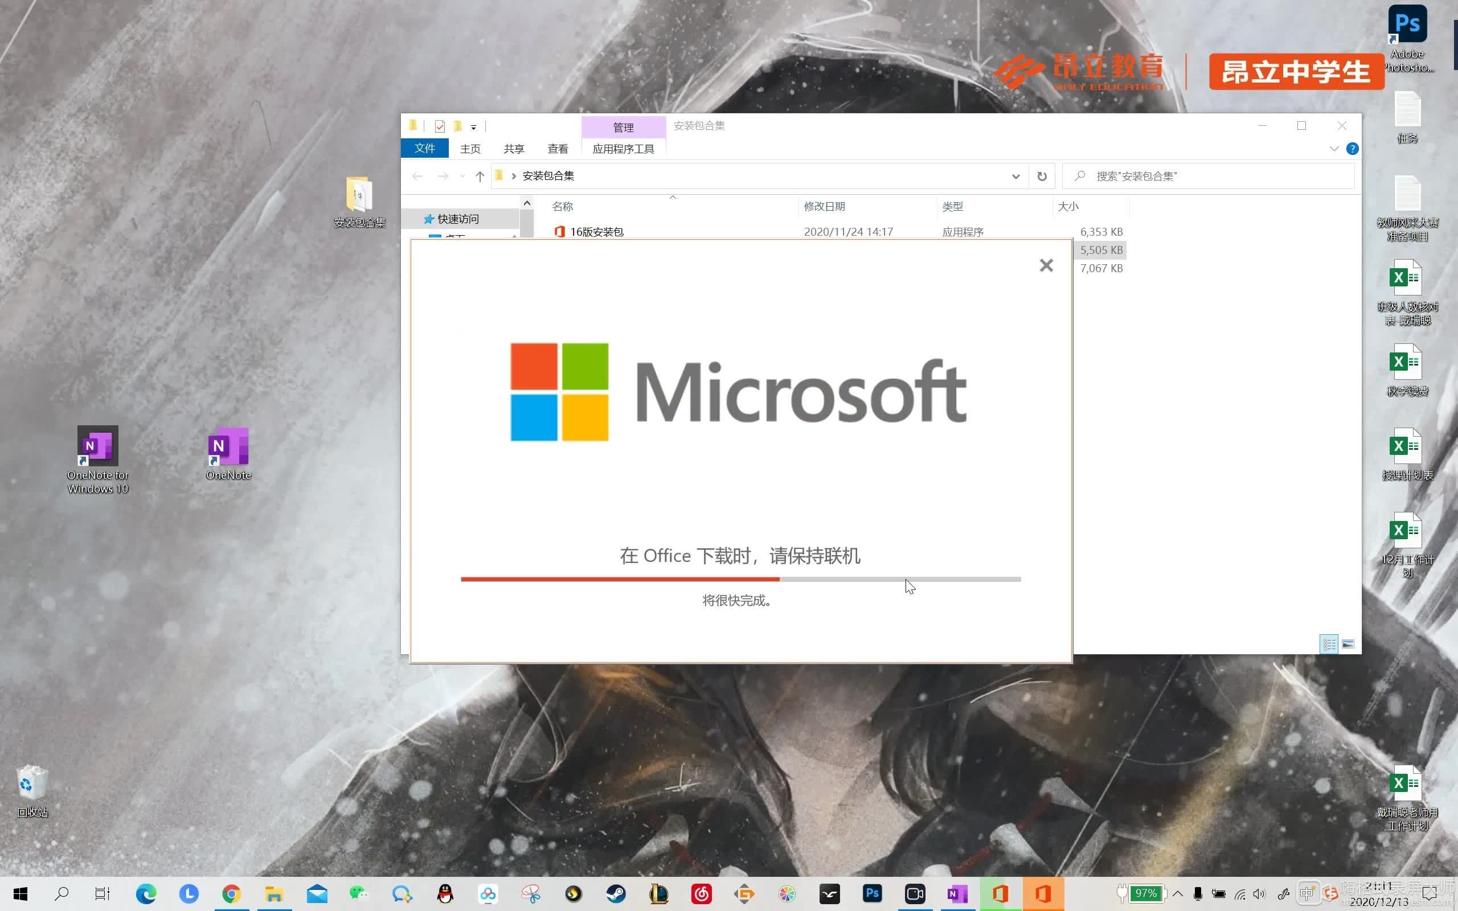Select 戴瑞聪老师月工作计划 Excel file
The image size is (1458, 911).
(x=1407, y=799)
